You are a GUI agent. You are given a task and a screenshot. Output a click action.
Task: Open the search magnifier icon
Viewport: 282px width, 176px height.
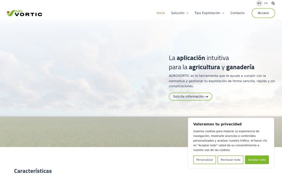point(273,3)
